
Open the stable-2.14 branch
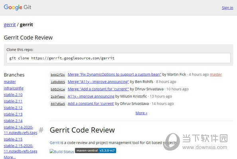tap(13, 121)
